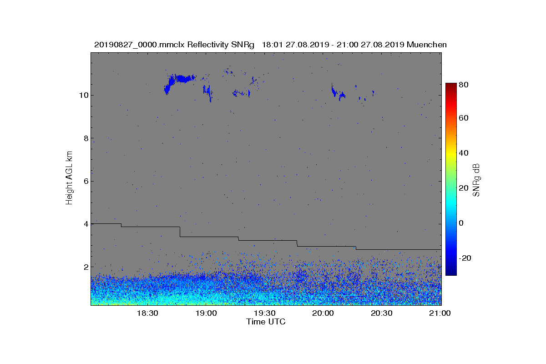Click the 19:30 time tick label
The width and height of the screenshot is (546, 364).
click(264, 313)
